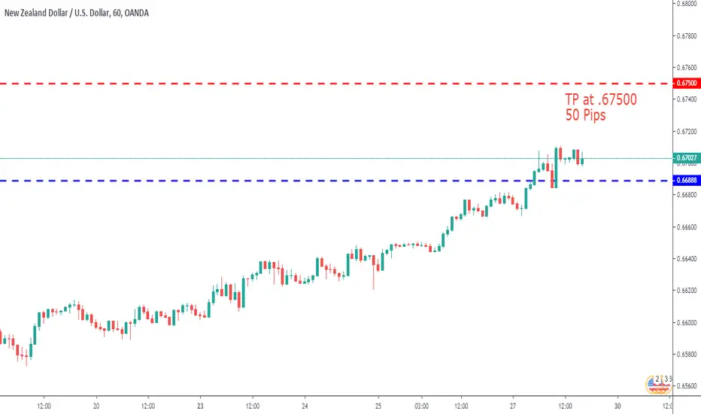
Task: Select the blue dashed horizontal line
Action: [336, 181]
